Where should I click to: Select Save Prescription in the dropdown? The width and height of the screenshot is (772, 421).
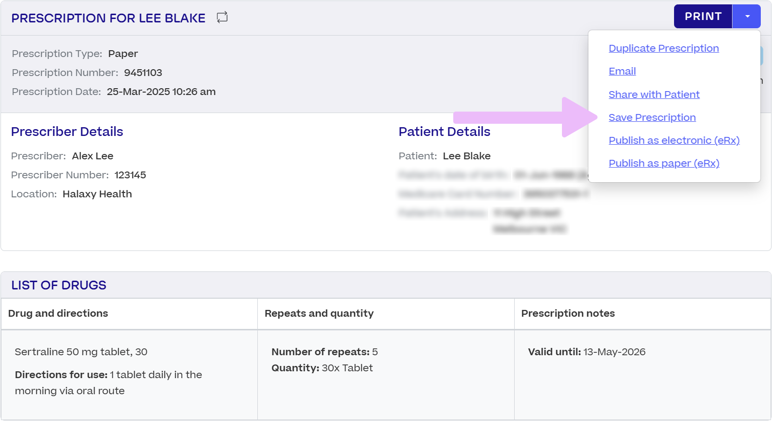[x=652, y=117]
